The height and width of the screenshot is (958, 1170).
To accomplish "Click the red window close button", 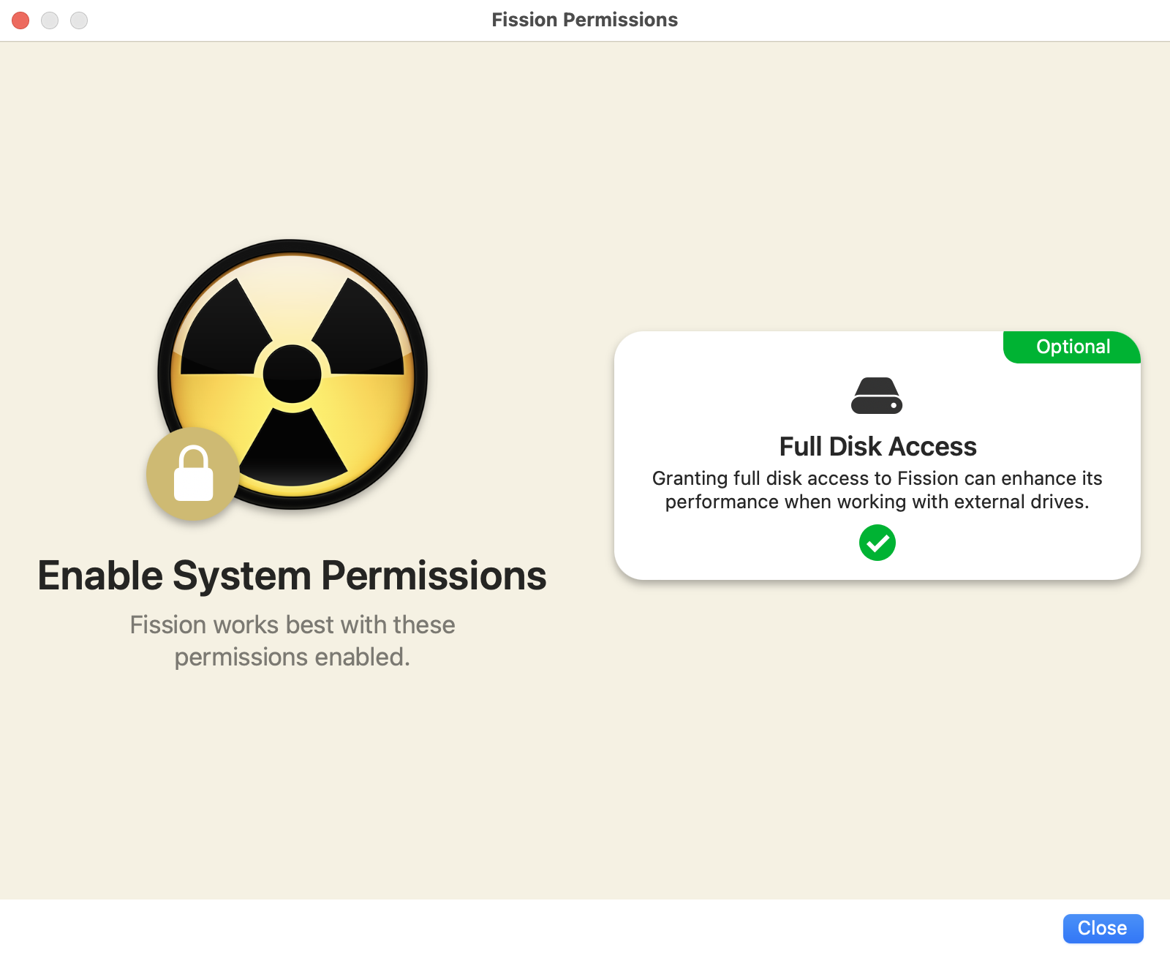I will point(20,20).
